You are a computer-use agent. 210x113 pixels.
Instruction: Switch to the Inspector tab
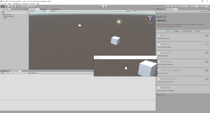(161, 9)
